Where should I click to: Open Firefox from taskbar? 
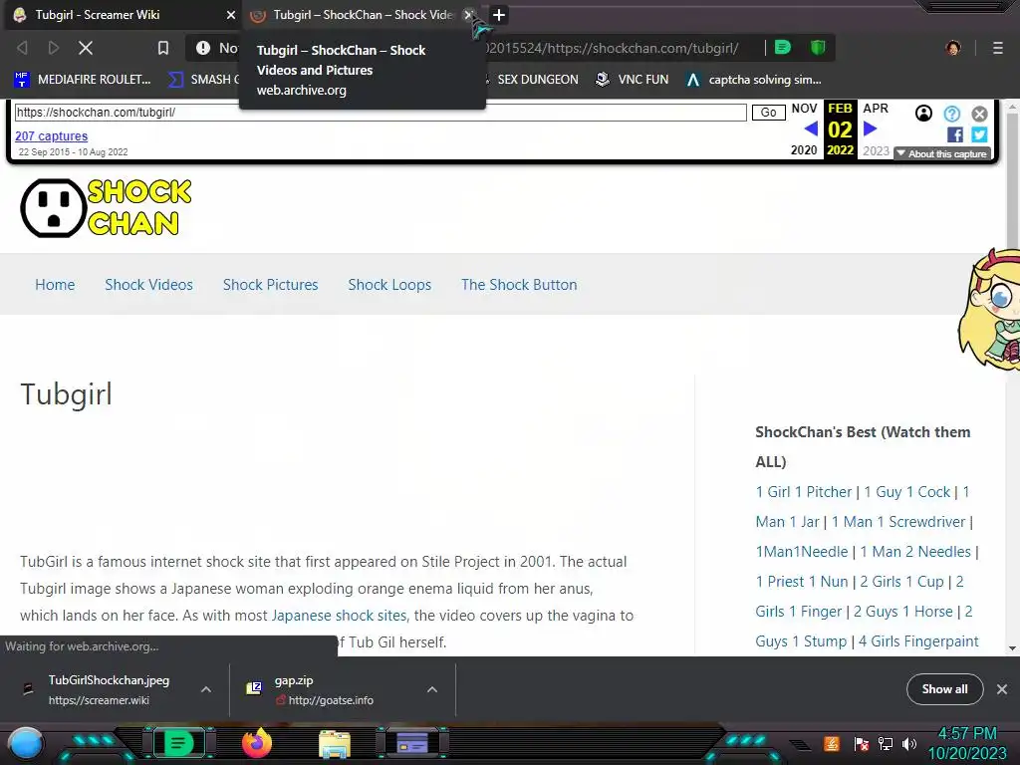pyautogui.click(x=257, y=743)
